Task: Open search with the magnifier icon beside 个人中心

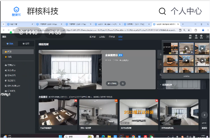Action: 162,11
